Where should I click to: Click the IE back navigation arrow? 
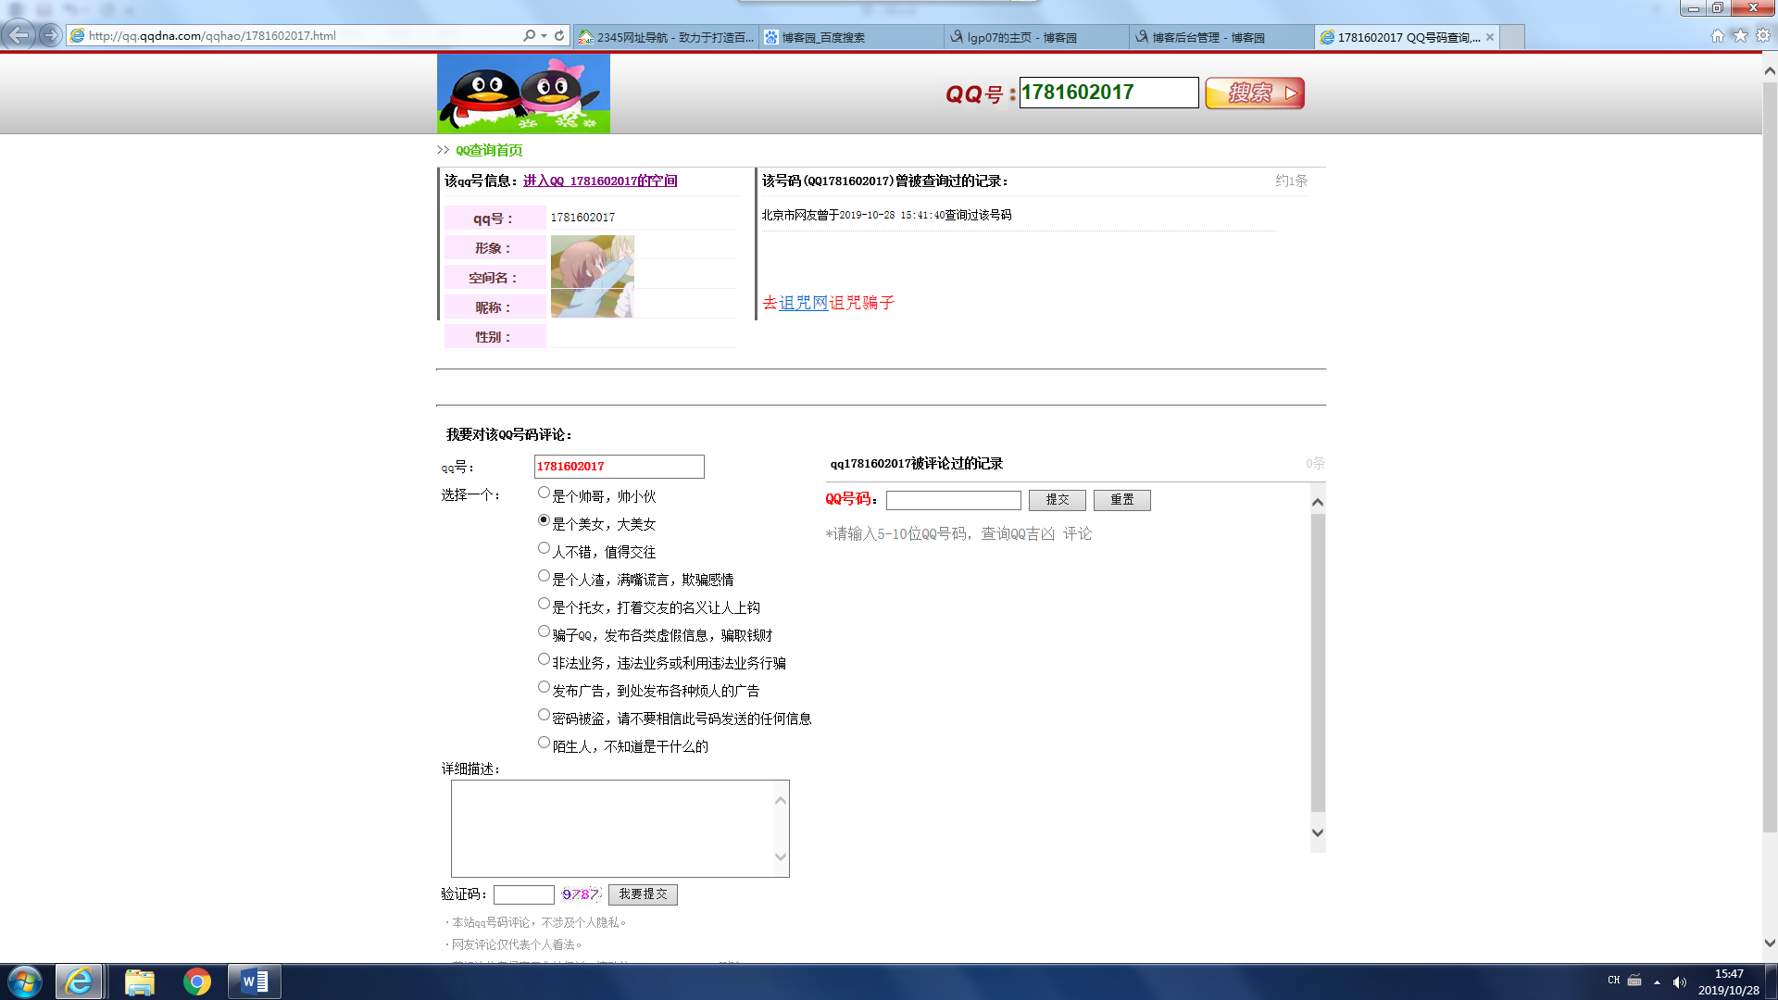(19, 35)
